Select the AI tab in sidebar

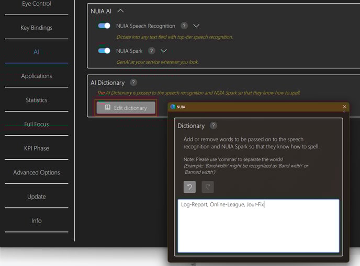click(x=37, y=52)
